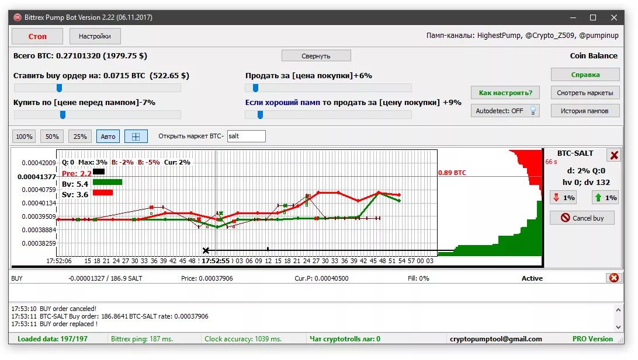
Task: Click the Pre: 2.2 legend entry
Action: tap(77, 173)
